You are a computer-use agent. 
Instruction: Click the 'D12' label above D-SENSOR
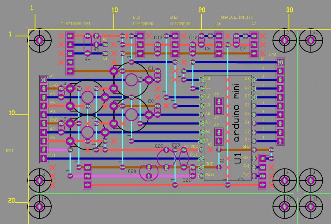point(174,17)
